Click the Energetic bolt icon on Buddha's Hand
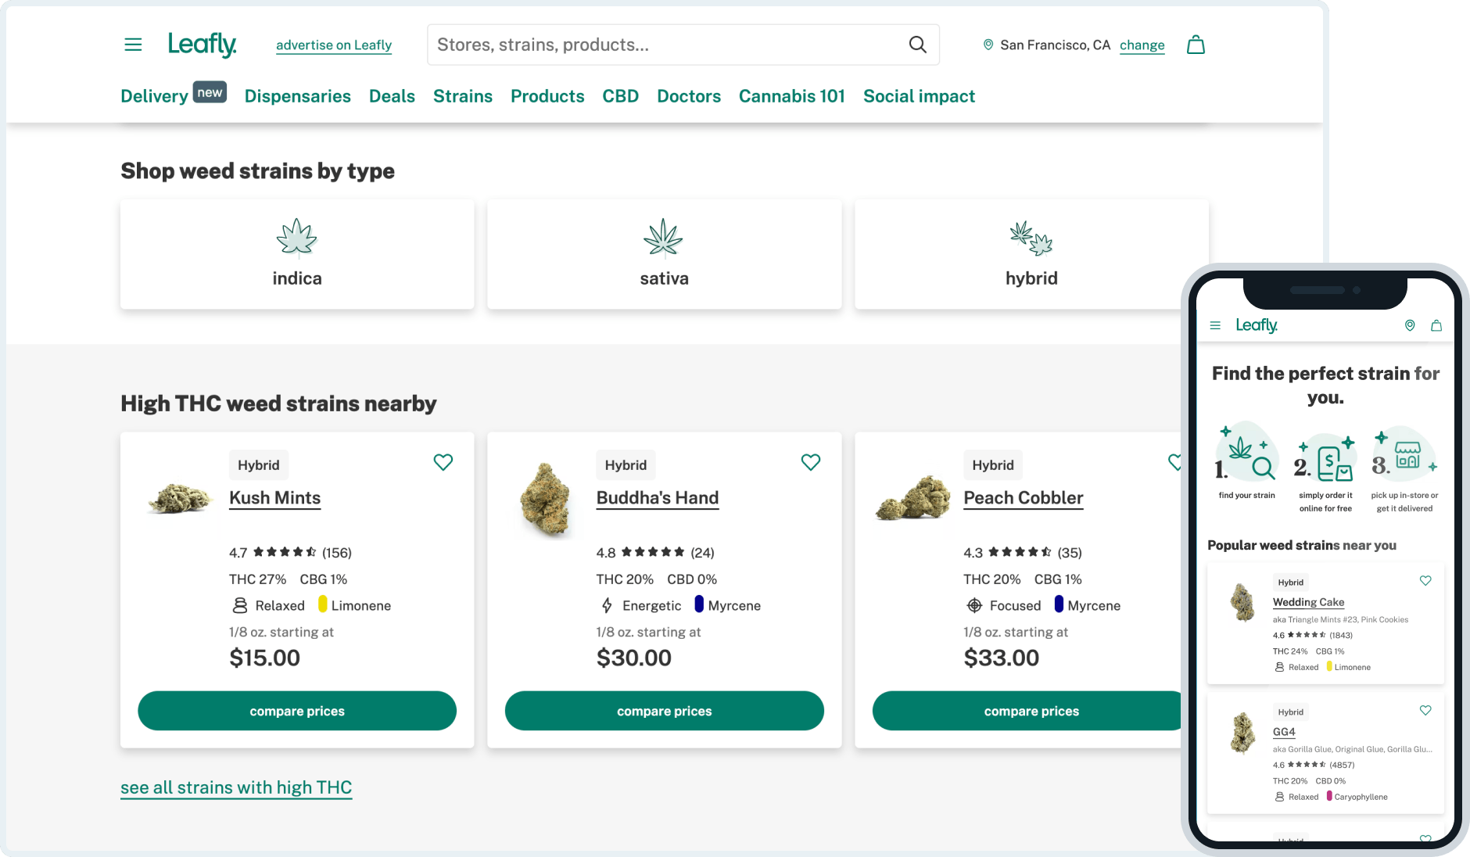This screenshot has height=857, width=1470. (607, 605)
